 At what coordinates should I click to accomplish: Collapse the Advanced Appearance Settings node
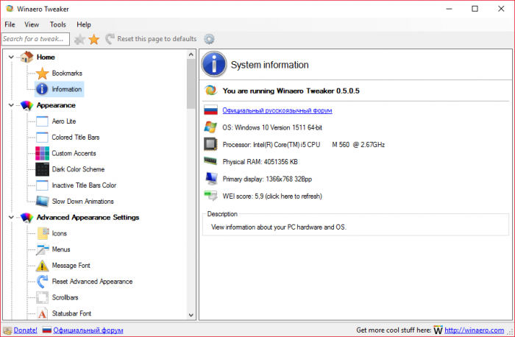(11, 217)
